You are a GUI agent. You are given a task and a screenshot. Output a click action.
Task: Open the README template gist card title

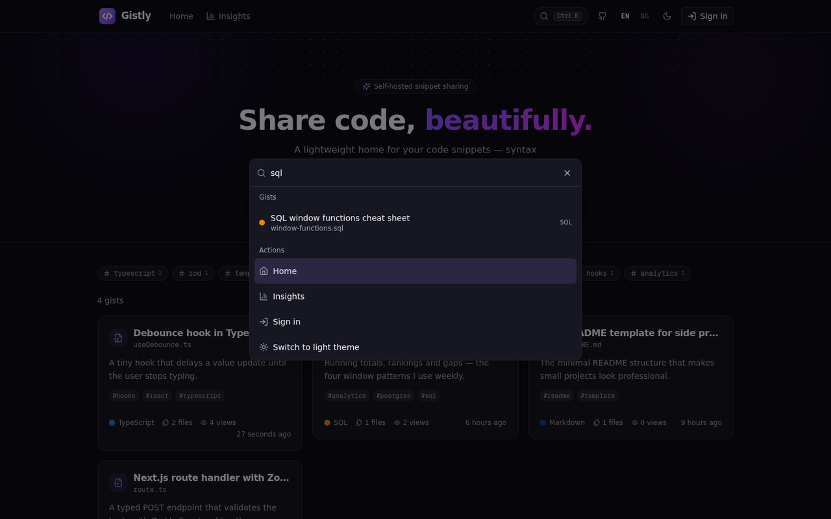(649, 333)
